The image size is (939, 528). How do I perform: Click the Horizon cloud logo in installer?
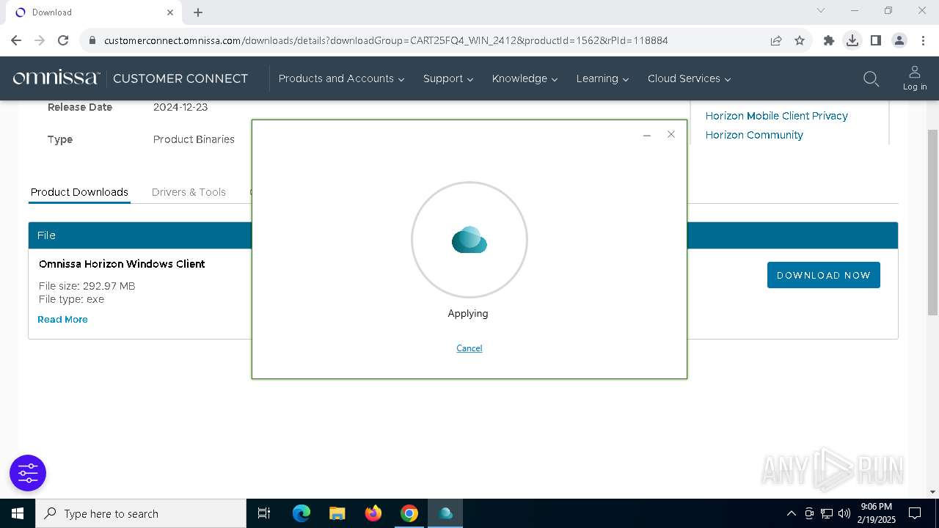coord(469,240)
